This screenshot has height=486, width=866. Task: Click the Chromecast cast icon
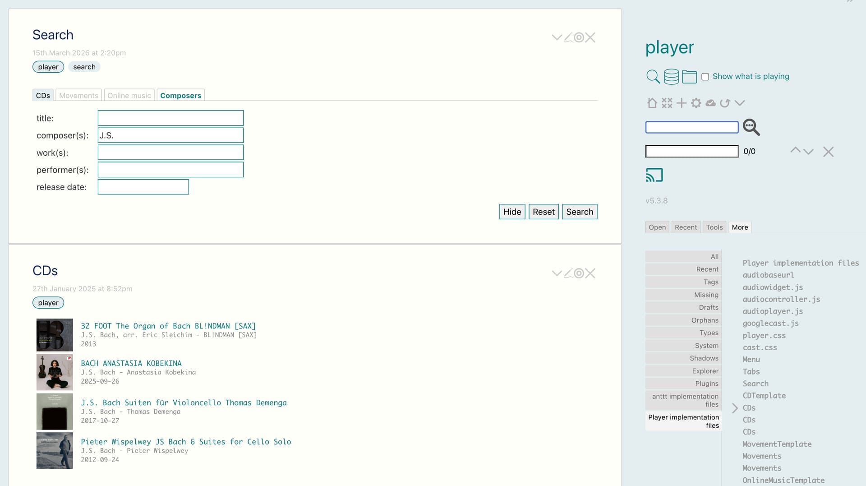654,175
